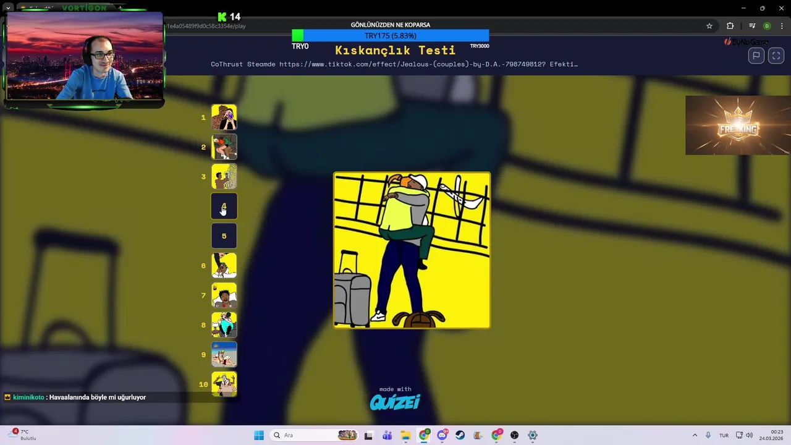Open Microsoft Teams from the taskbar

click(x=387, y=435)
